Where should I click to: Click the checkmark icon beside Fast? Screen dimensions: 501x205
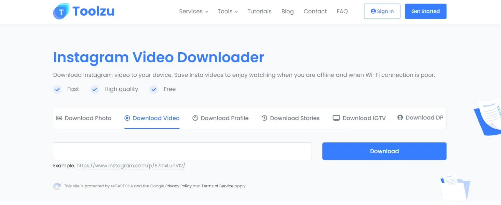pyautogui.click(x=57, y=90)
